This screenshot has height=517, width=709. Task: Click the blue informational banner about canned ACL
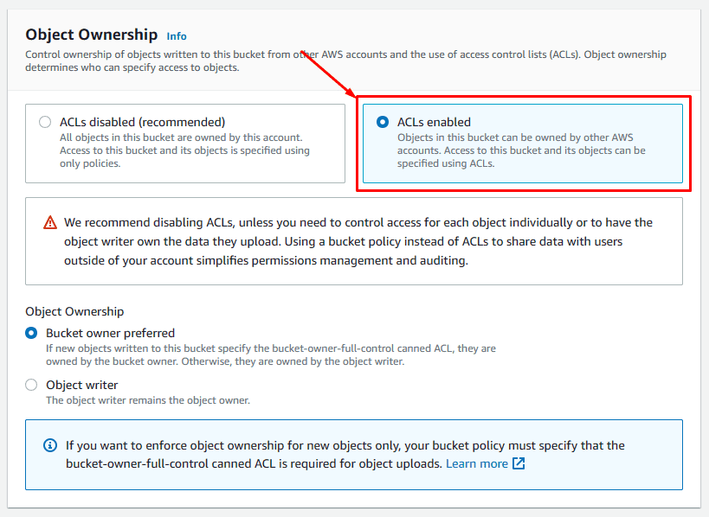(x=355, y=454)
